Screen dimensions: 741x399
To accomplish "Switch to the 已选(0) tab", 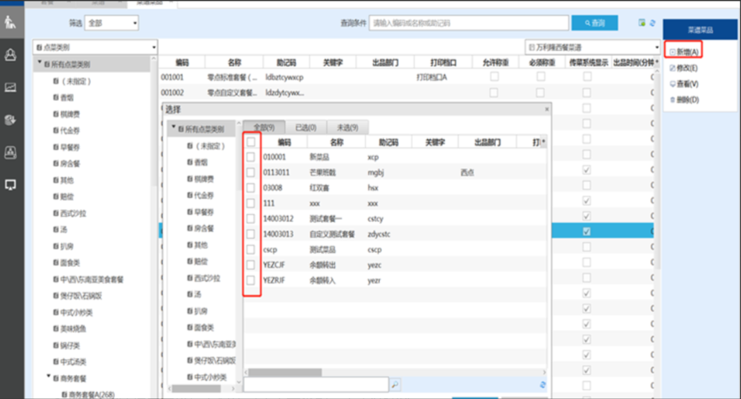I will 305,127.
